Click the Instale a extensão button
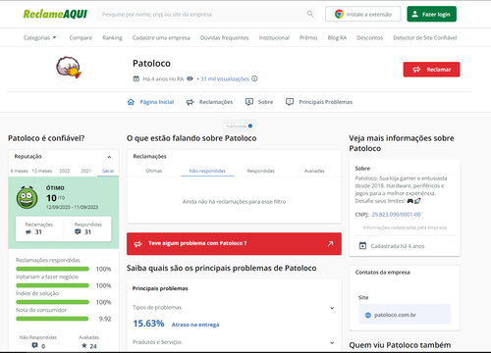The image size is (491, 353). pyautogui.click(x=363, y=14)
